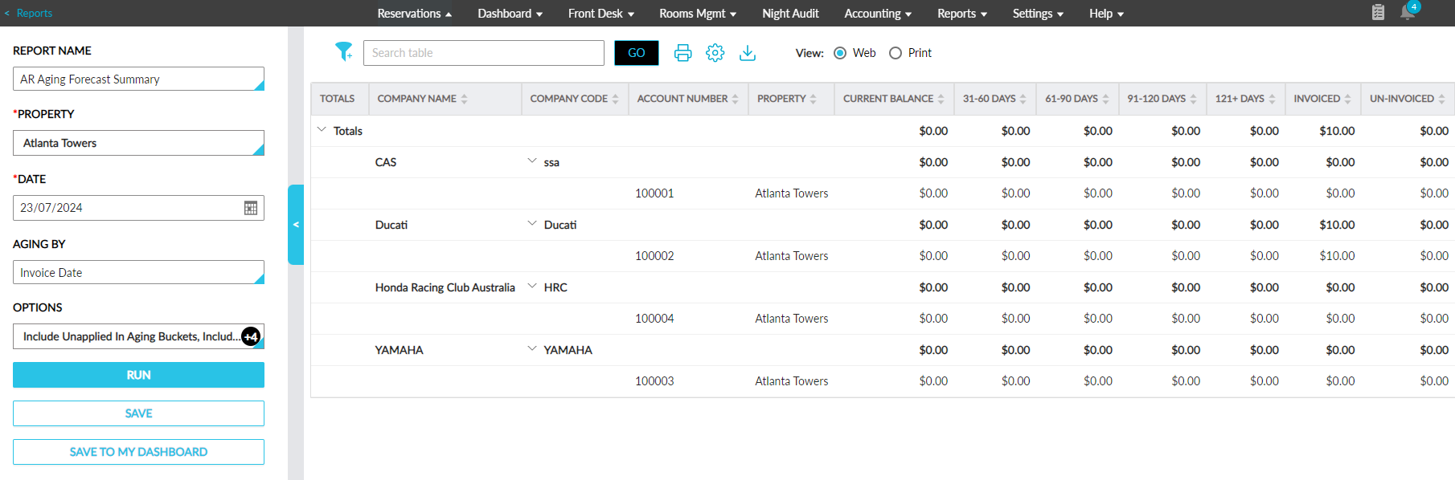
Task: Click the download export icon
Action: pos(748,53)
